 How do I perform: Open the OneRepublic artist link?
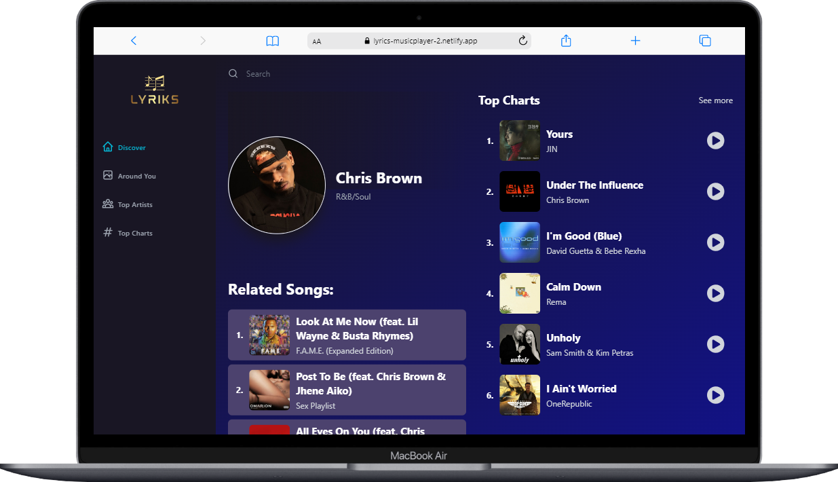[x=569, y=404]
